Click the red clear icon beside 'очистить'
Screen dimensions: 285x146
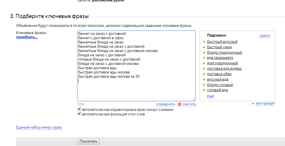(180, 104)
